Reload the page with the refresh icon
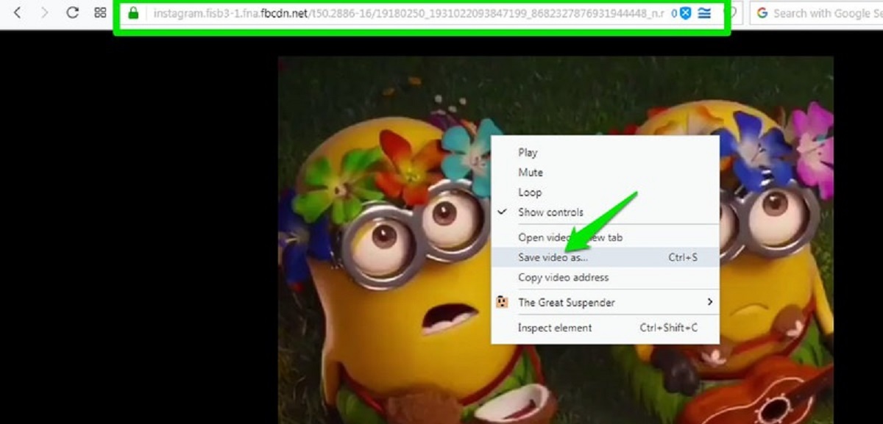Viewport: 883px width, 424px height. point(72,12)
